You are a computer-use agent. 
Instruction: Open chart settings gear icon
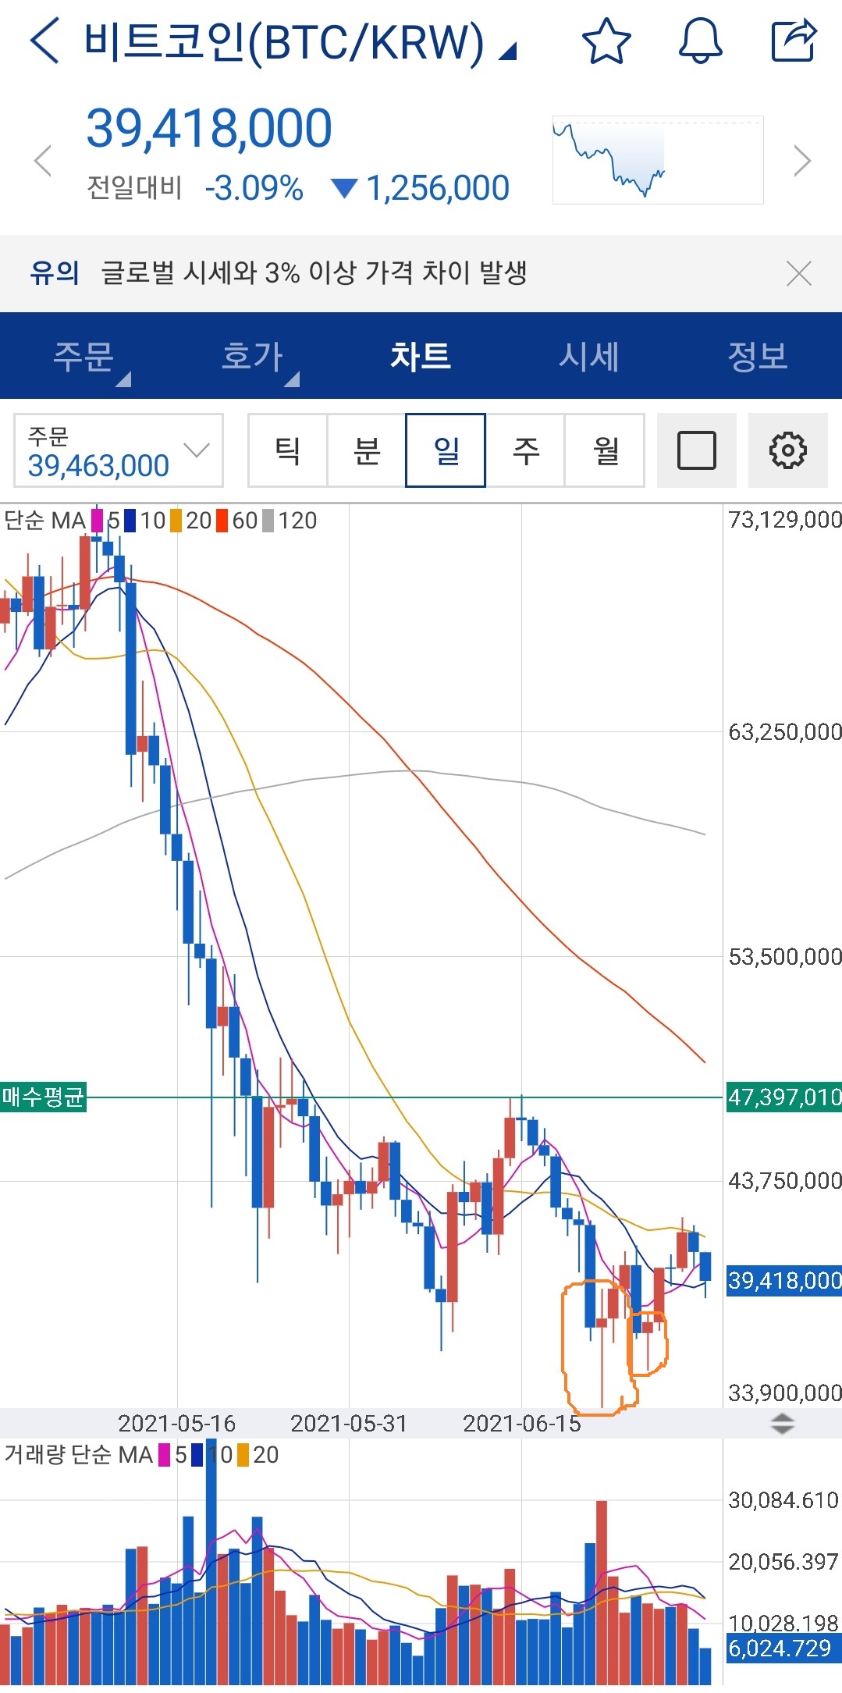(788, 450)
